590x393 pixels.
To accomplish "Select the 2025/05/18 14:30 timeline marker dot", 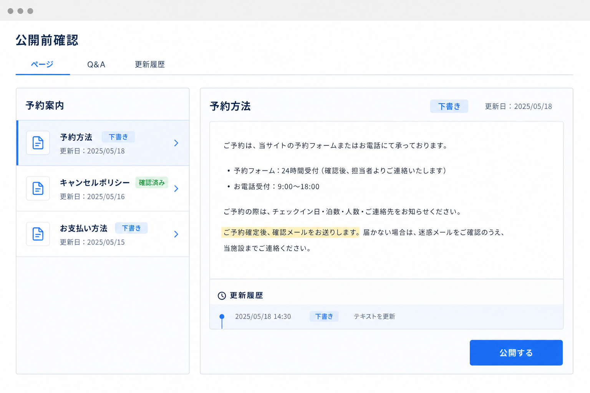I will point(222,317).
